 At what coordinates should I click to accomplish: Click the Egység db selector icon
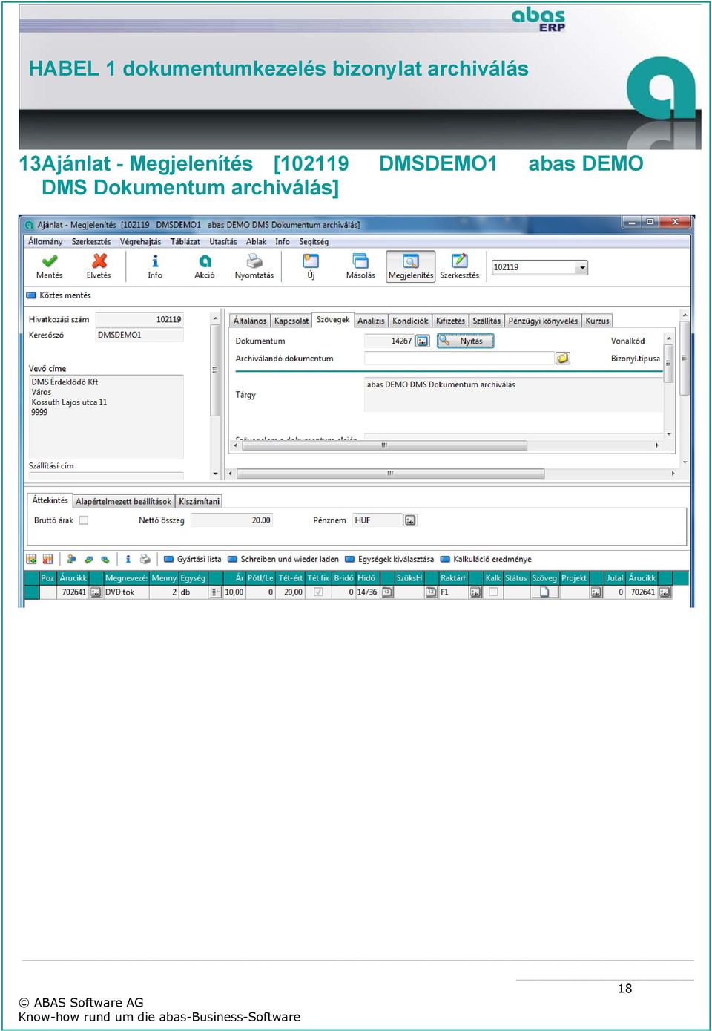click(215, 592)
